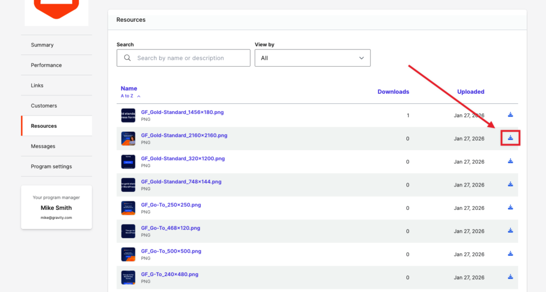Open the View by dropdown
Image resolution: width=546 pixels, height=292 pixels.
(312, 58)
